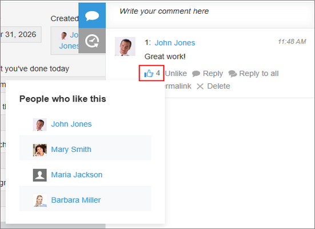Viewport: 315px width, 229px height.
Task: Open Mary Smith's profile link
Action: pyautogui.click(x=71, y=150)
